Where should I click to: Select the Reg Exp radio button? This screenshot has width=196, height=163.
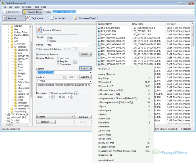[58, 61]
